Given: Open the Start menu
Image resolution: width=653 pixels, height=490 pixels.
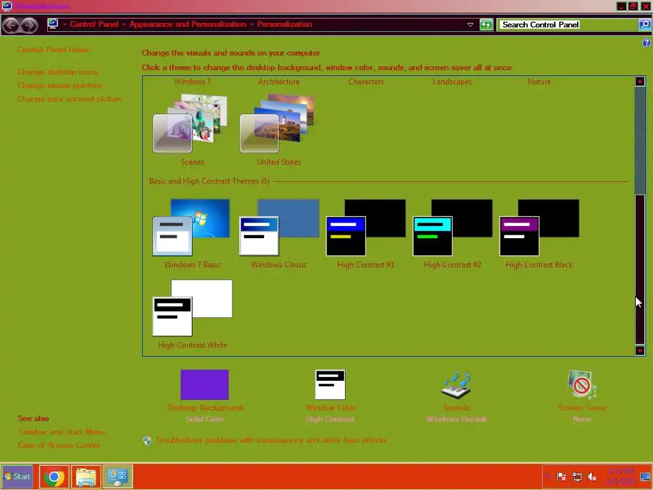Looking at the screenshot, I should click(17, 477).
